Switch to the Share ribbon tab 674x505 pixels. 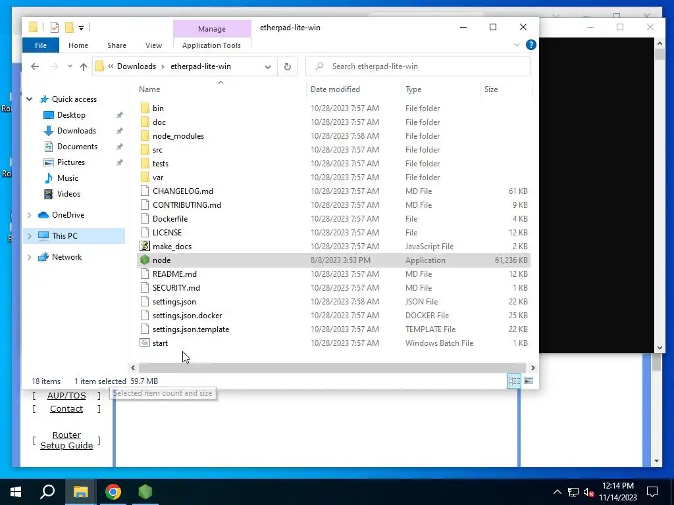click(x=117, y=45)
